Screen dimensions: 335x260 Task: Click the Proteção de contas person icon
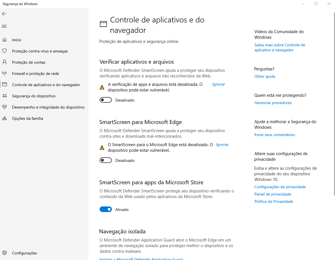pos(4,62)
